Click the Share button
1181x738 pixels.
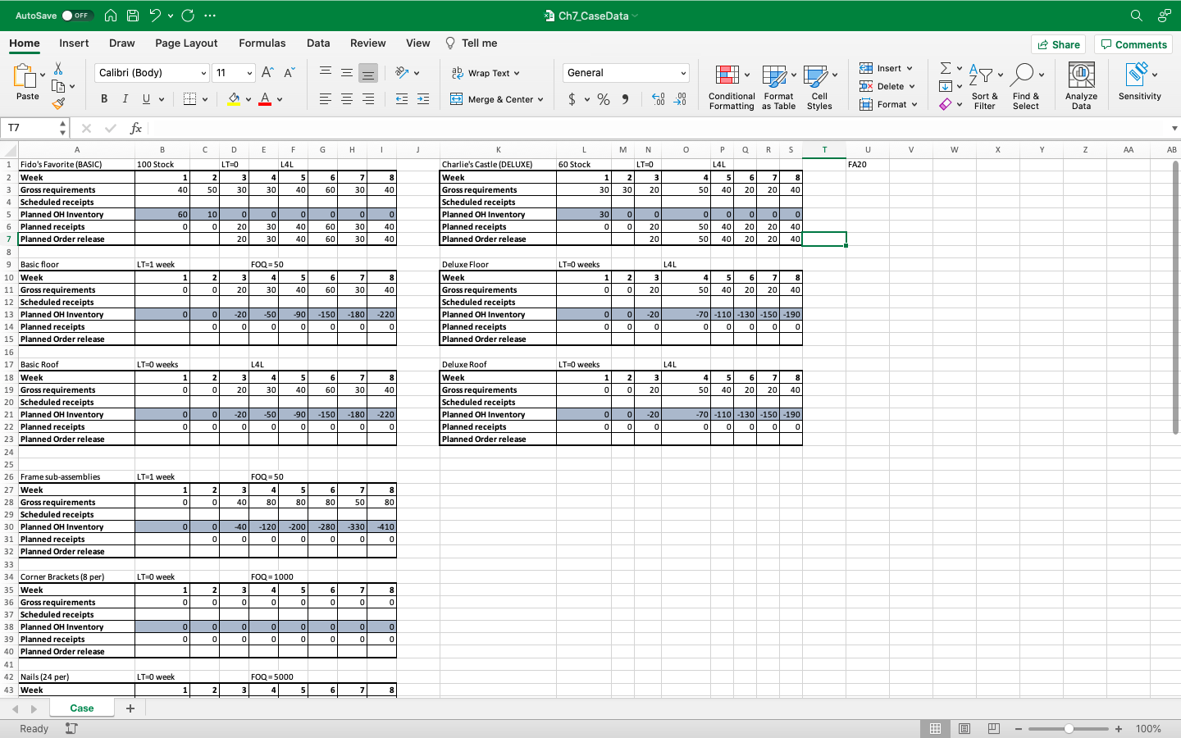[1058, 43]
